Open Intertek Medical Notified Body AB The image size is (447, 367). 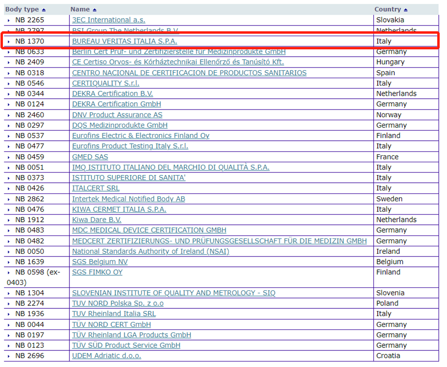coord(128,199)
